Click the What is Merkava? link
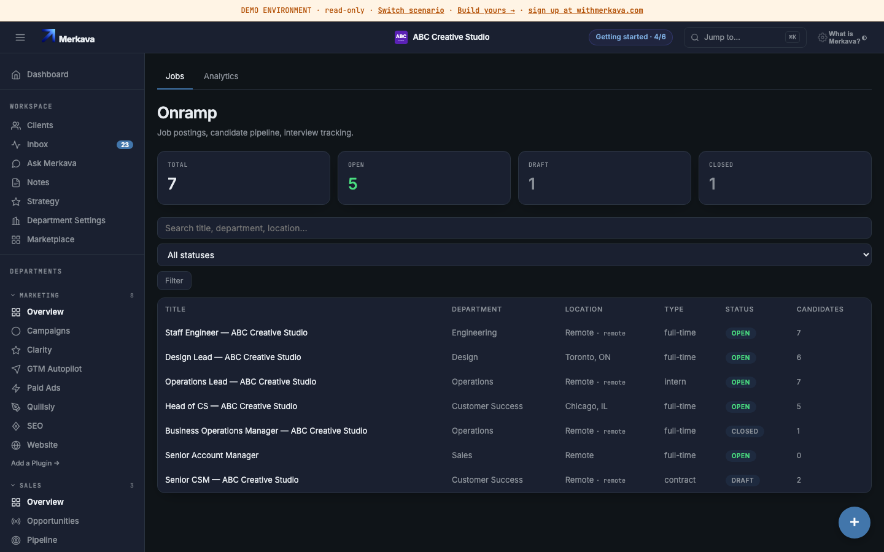 844,38
